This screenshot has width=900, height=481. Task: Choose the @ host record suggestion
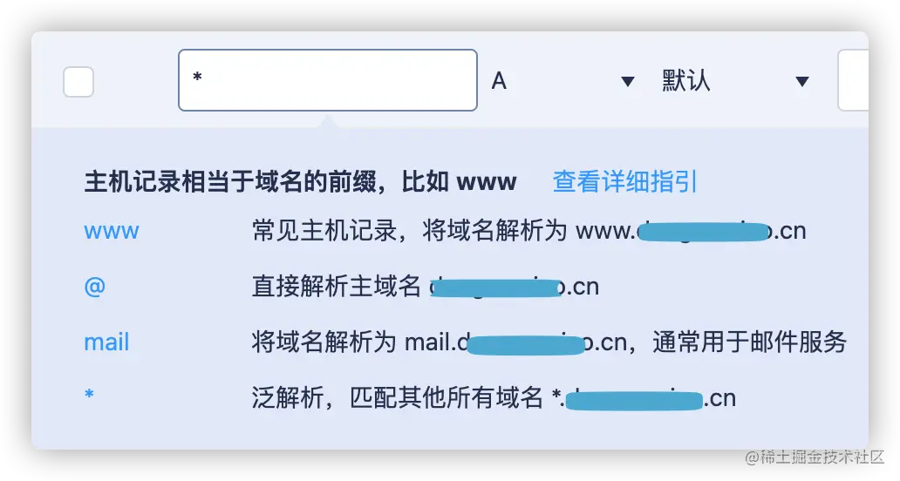coord(95,286)
